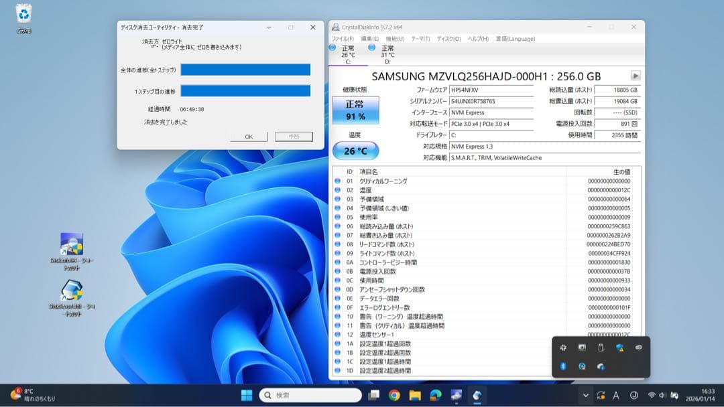
Task: Click graphics display icon in tray overflow
Action: coord(582,347)
